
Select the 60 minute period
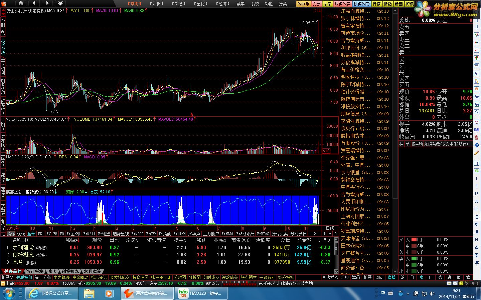pyautogui.click(x=477, y=209)
